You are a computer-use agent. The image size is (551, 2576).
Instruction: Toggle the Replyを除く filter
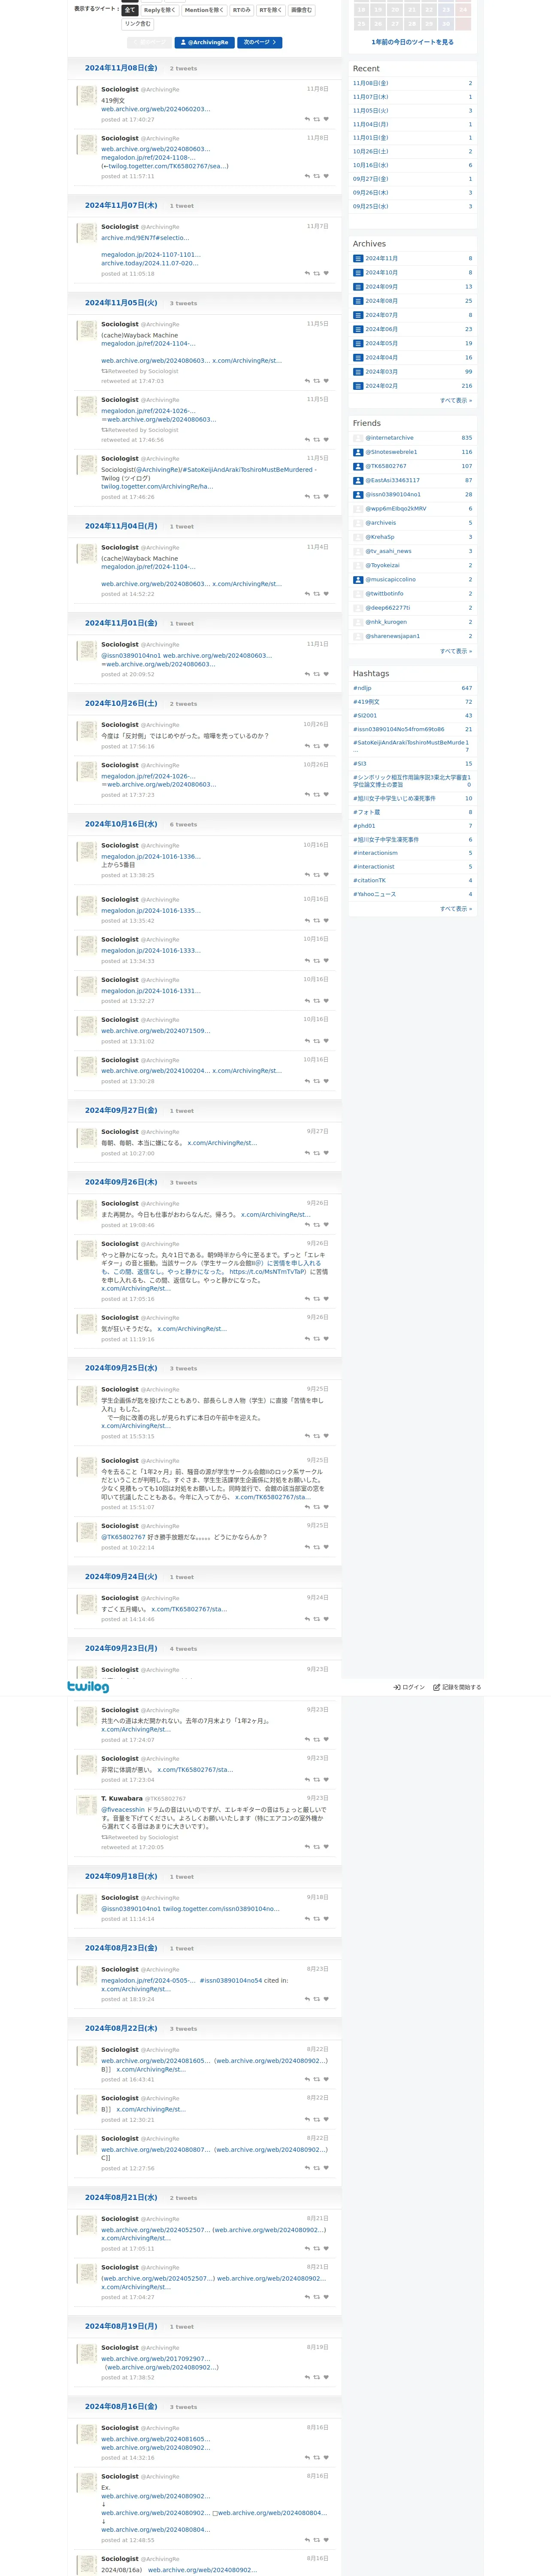tap(160, 10)
